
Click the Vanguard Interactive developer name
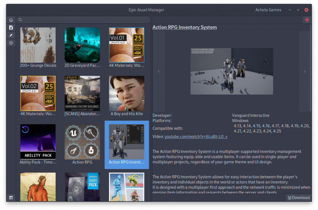point(251,115)
